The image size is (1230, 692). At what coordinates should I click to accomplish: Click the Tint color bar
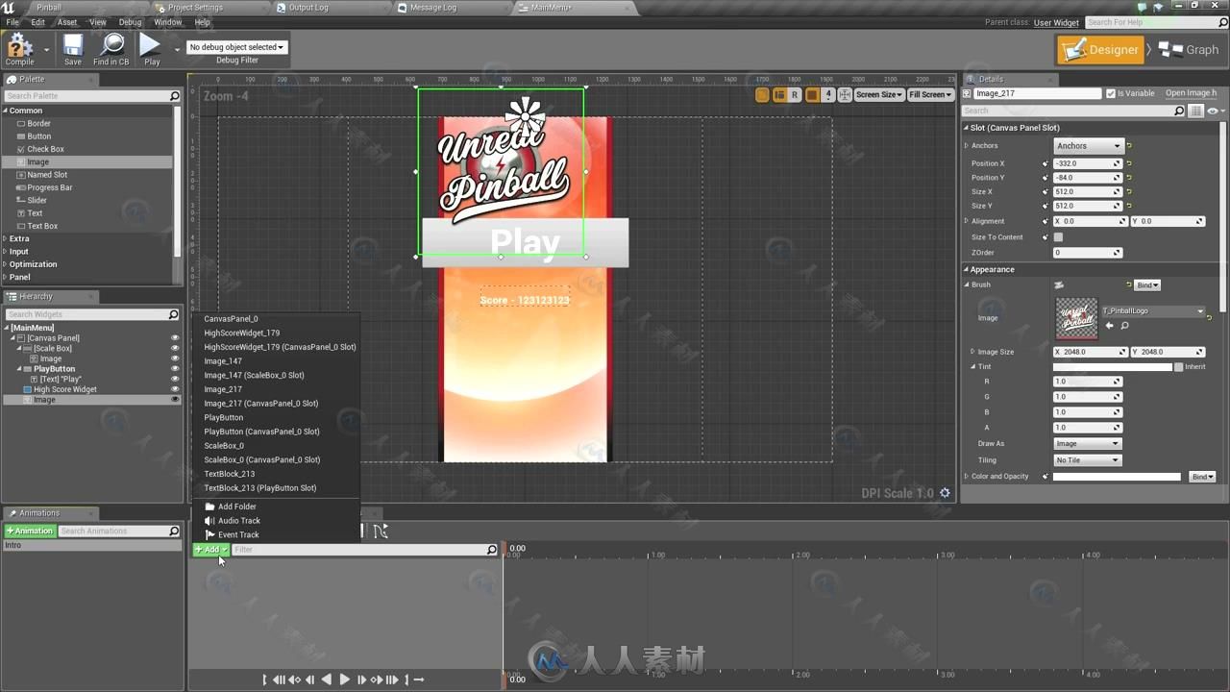pos(1113,367)
